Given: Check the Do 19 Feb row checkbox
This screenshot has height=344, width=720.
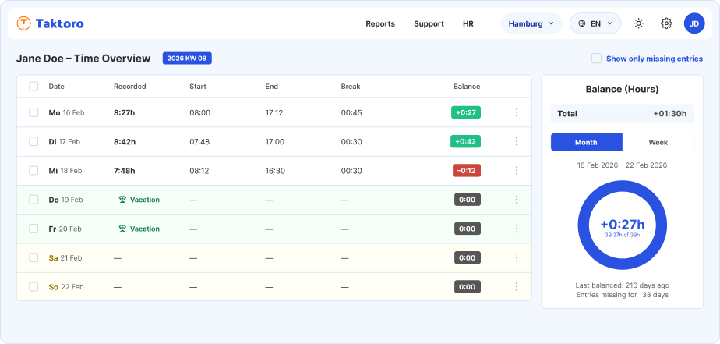Looking at the screenshot, I should pyautogui.click(x=34, y=200).
